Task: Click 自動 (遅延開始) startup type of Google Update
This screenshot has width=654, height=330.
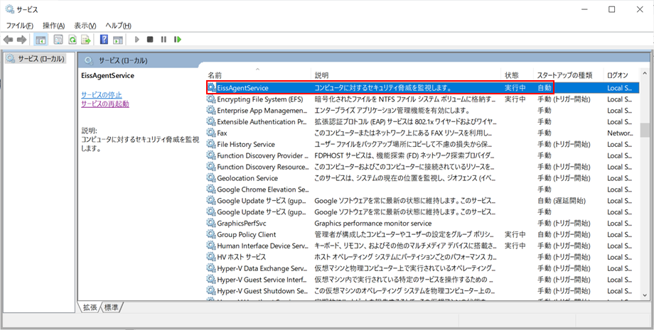Action: (561, 201)
